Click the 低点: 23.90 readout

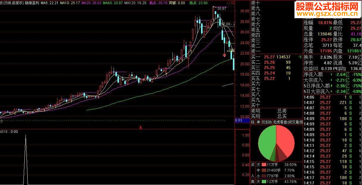click(x=198, y=3)
